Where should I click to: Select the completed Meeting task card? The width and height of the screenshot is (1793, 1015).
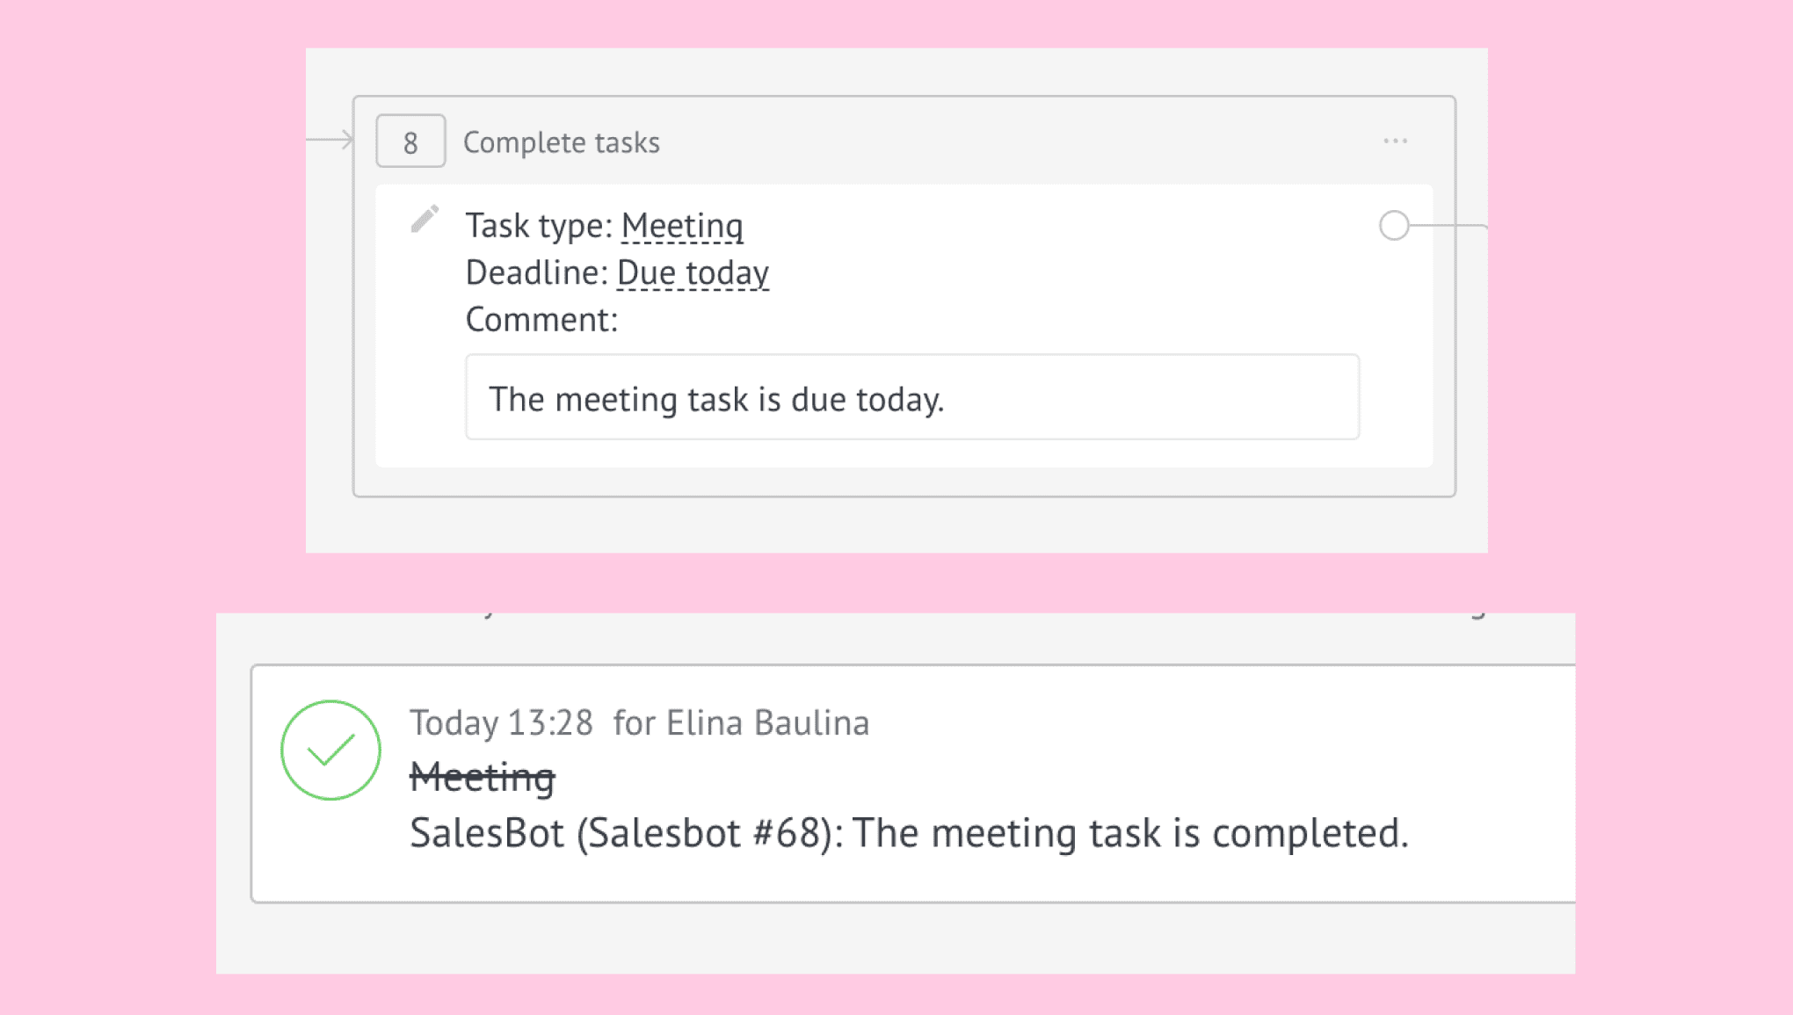(x=913, y=784)
